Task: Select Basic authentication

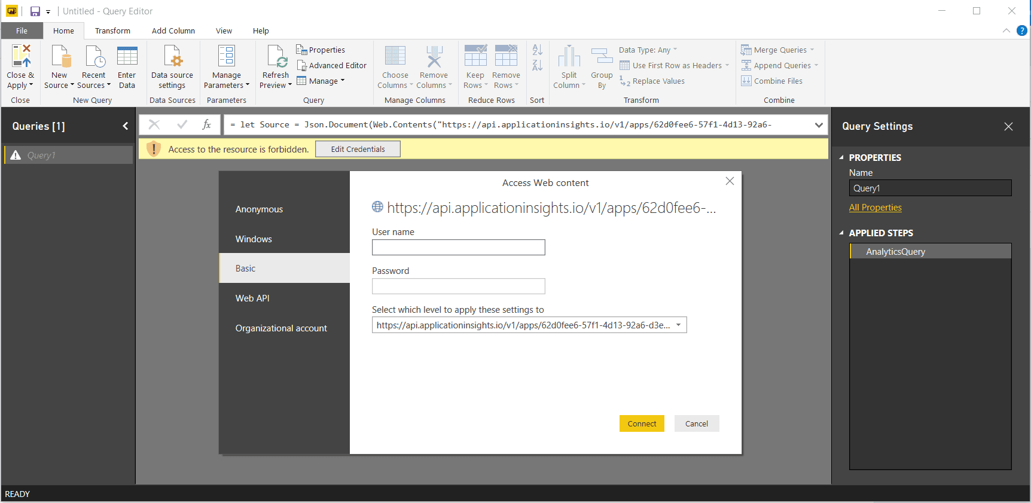Action: pyautogui.click(x=285, y=268)
